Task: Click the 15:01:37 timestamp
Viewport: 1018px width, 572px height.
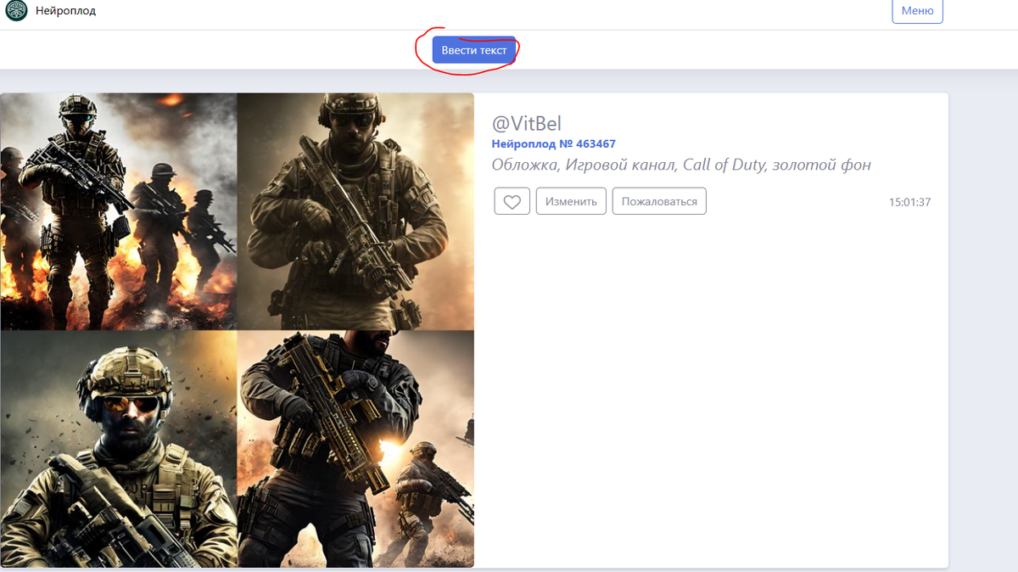Action: tap(909, 202)
